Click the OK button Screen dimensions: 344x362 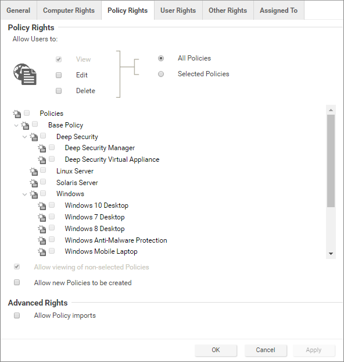tap(216, 350)
